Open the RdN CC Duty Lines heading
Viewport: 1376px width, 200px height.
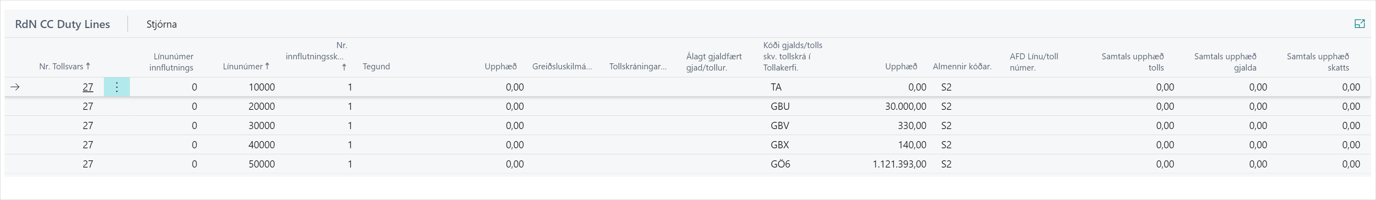tap(63, 24)
